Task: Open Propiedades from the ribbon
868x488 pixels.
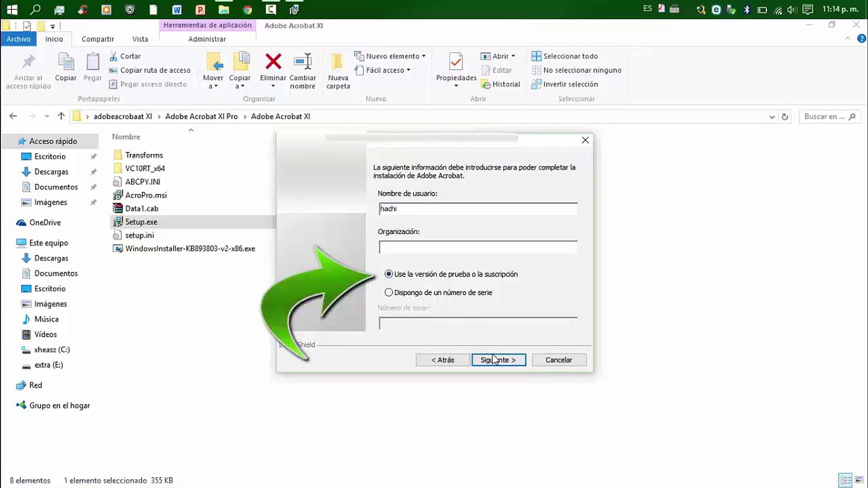Action: pyautogui.click(x=455, y=68)
